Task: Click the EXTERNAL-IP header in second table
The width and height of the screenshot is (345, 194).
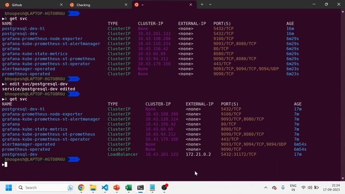Action: (199, 104)
